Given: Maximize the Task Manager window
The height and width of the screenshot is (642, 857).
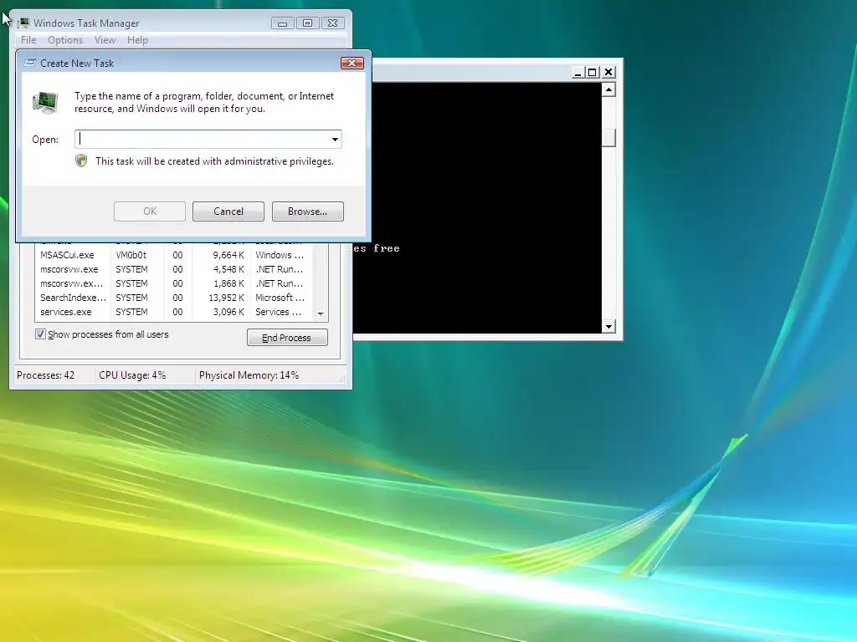Looking at the screenshot, I should click(308, 23).
